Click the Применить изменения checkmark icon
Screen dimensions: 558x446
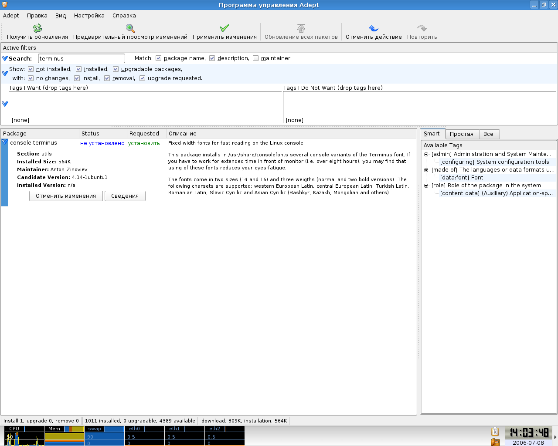[x=225, y=29]
